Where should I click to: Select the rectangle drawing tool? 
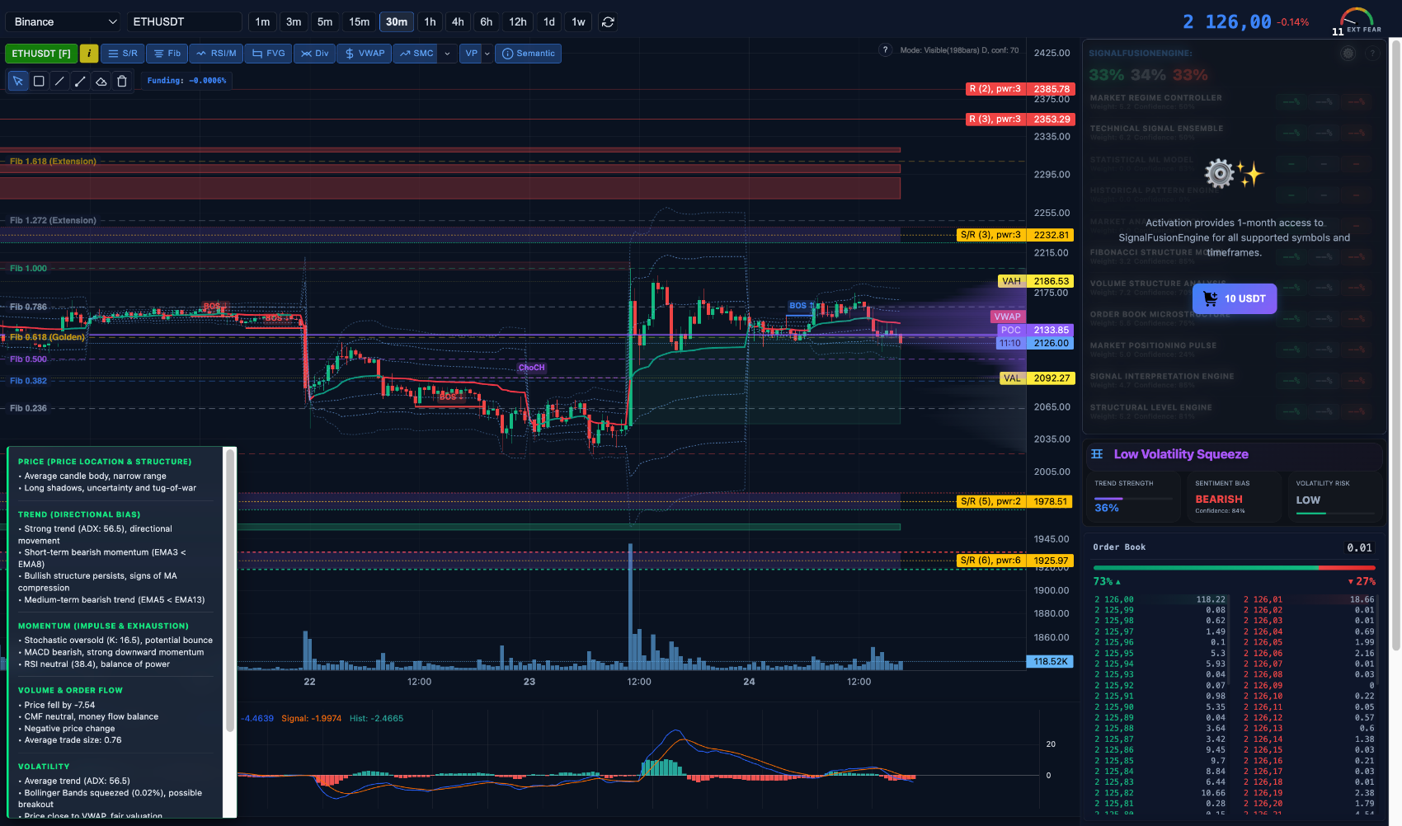pos(39,81)
